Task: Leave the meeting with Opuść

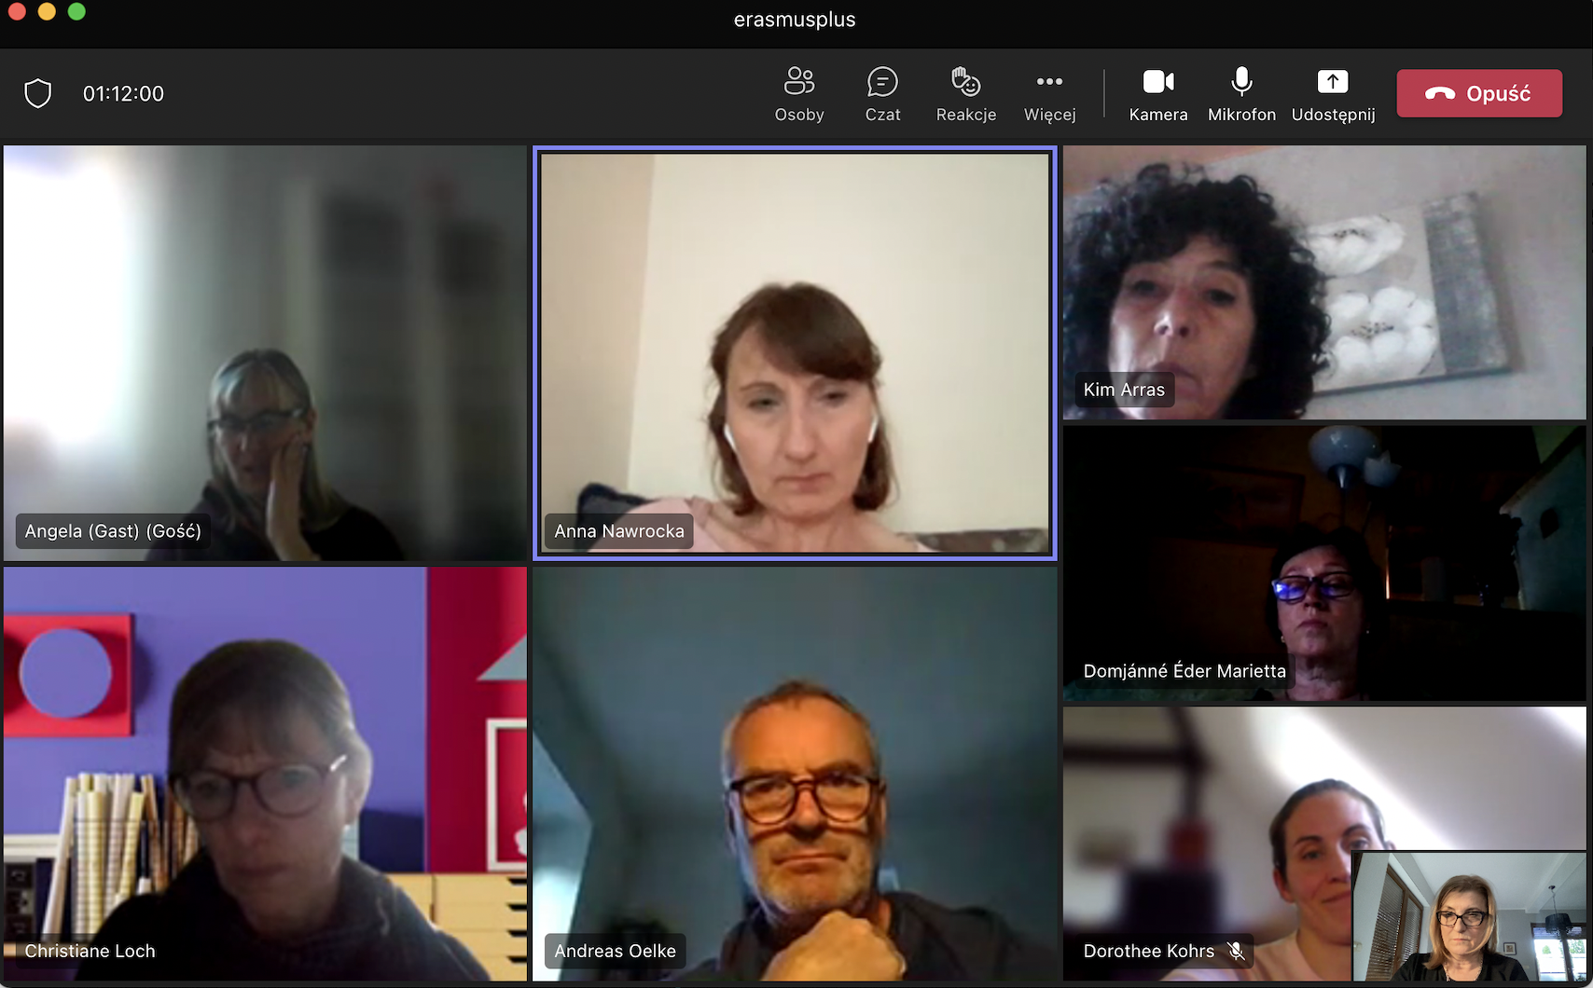Action: pyautogui.click(x=1479, y=93)
